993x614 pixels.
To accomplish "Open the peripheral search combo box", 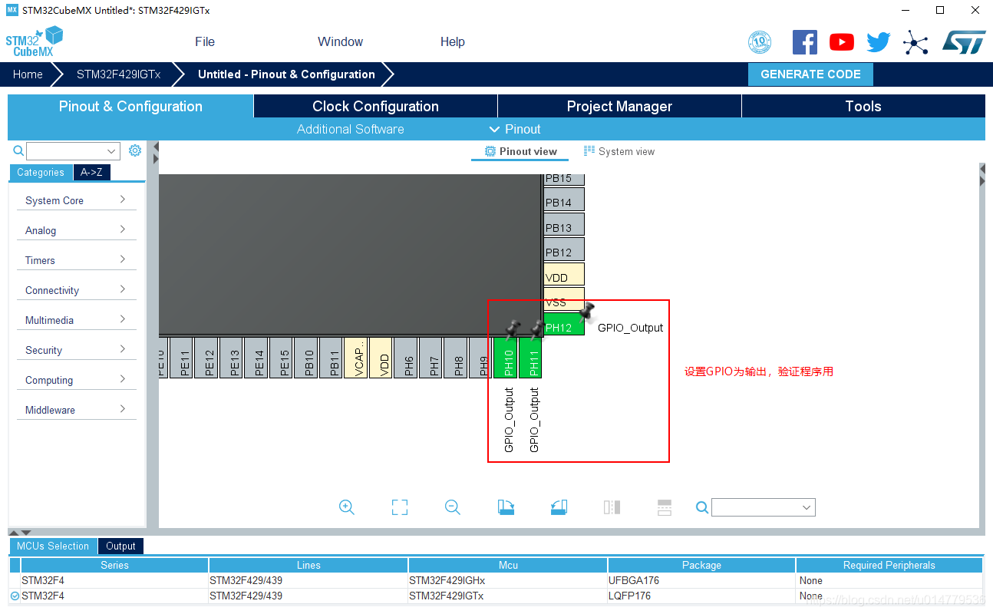I will point(73,151).
